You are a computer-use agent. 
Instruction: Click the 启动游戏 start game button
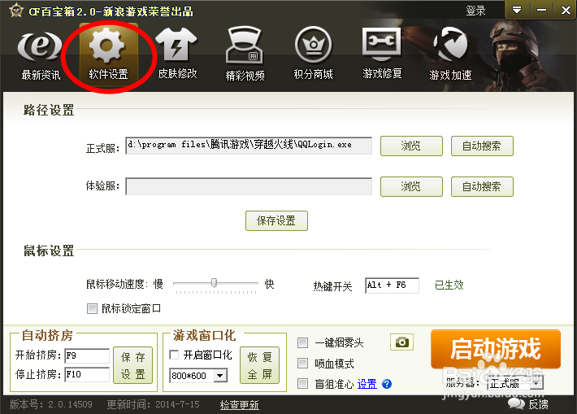click(x=496, y=349)
